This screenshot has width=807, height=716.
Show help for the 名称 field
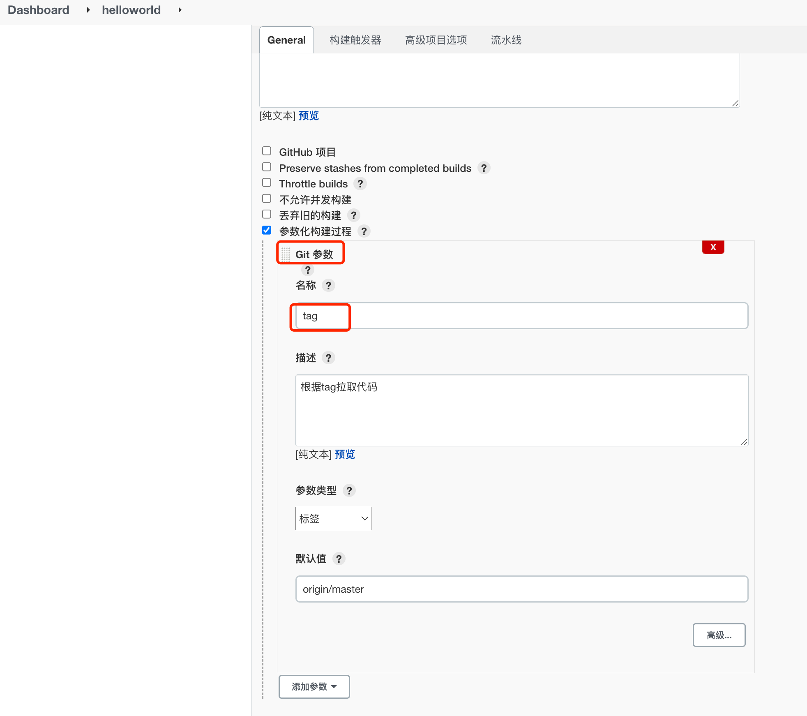[328, 286]
